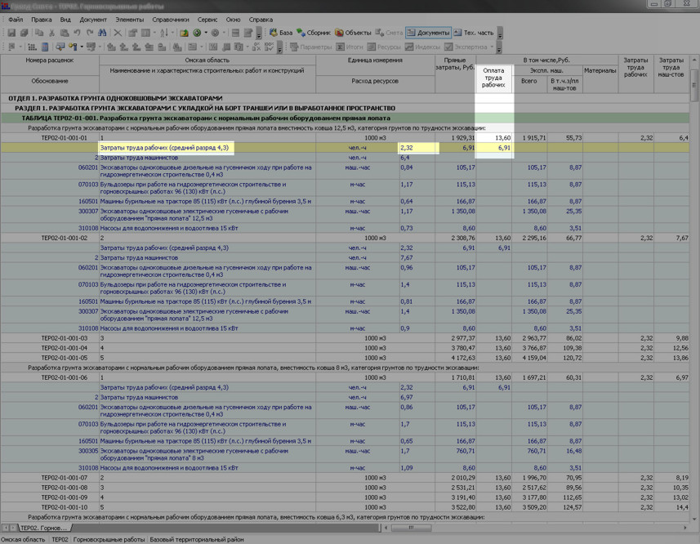Click the Find binoculars icon
The image size is (700, 544).
click(102, 33)
